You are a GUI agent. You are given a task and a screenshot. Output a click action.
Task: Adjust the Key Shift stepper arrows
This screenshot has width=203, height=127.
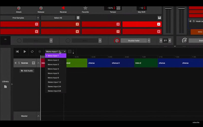[x=145, y=8]
